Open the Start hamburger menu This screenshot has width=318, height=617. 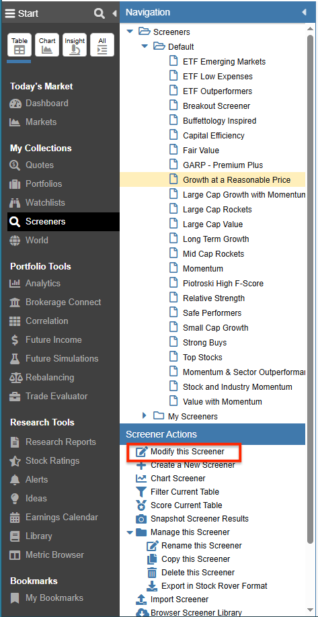tap(10, 13)
